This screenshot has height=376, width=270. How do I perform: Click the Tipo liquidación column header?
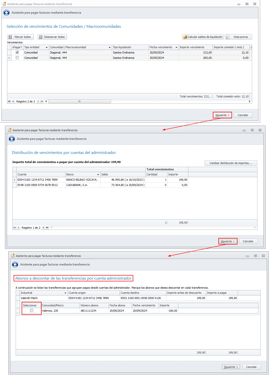click(x=130, y=47)
